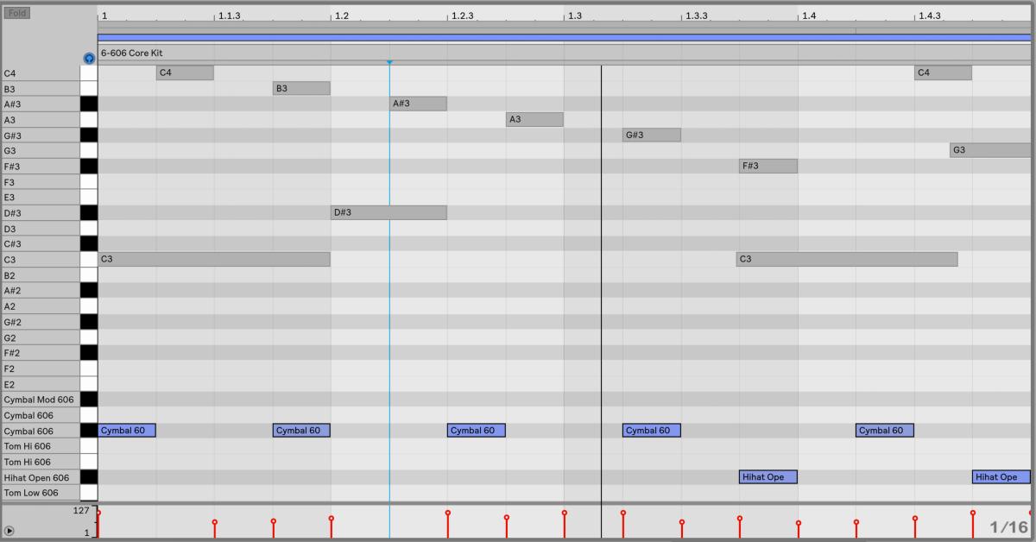Toggle the headphone MIDI preview icon
This screenshot has height=542, width=1036.
[88, 58]
